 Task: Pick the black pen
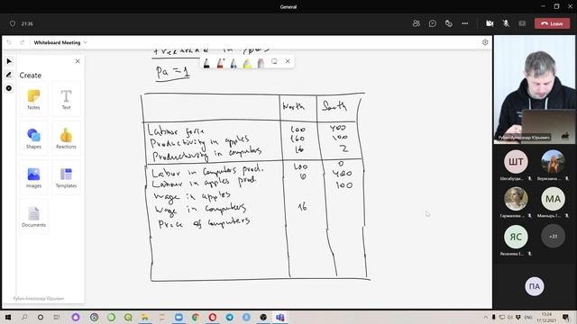(206, 63)
